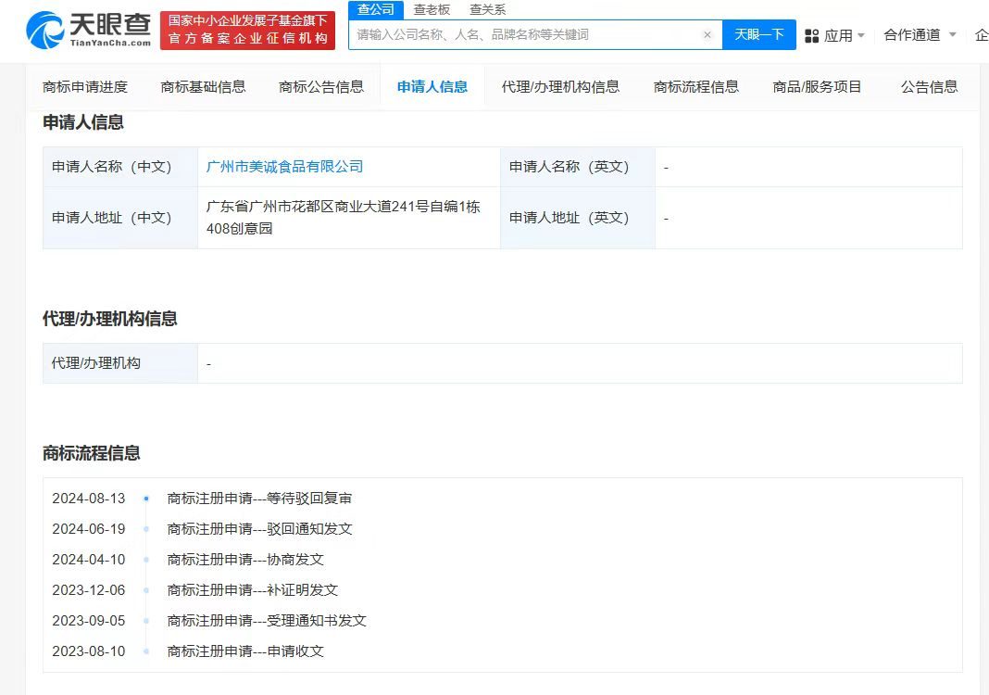This screenshot has height=695, width=989.
Task: Click the dot beside 2024-06-19 驳回通知发文
Action: [144, 528]
